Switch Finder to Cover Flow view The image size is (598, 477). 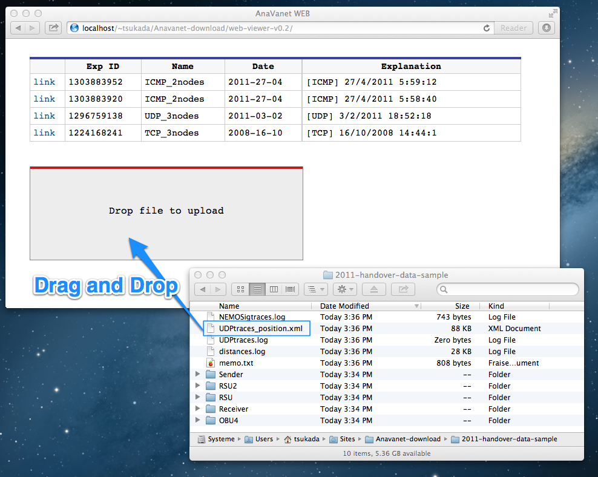pos(290,289)
